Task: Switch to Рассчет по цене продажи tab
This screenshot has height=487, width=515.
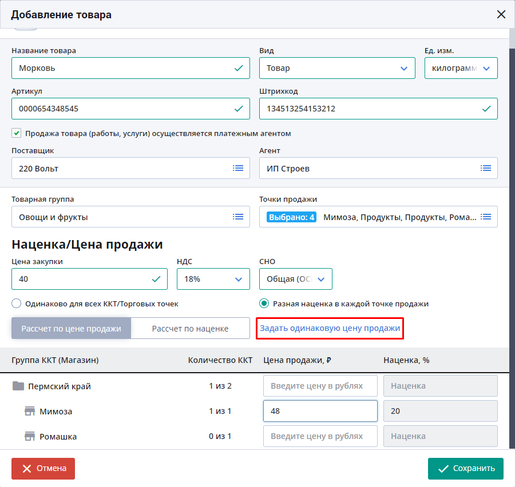Action: 72,329
